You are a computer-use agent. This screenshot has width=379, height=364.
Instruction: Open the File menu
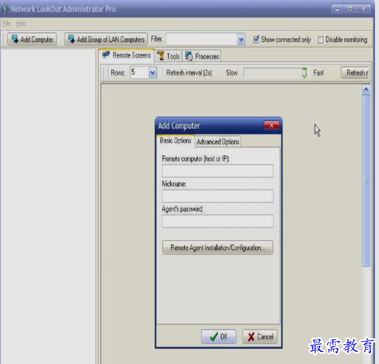click(6, 23)
